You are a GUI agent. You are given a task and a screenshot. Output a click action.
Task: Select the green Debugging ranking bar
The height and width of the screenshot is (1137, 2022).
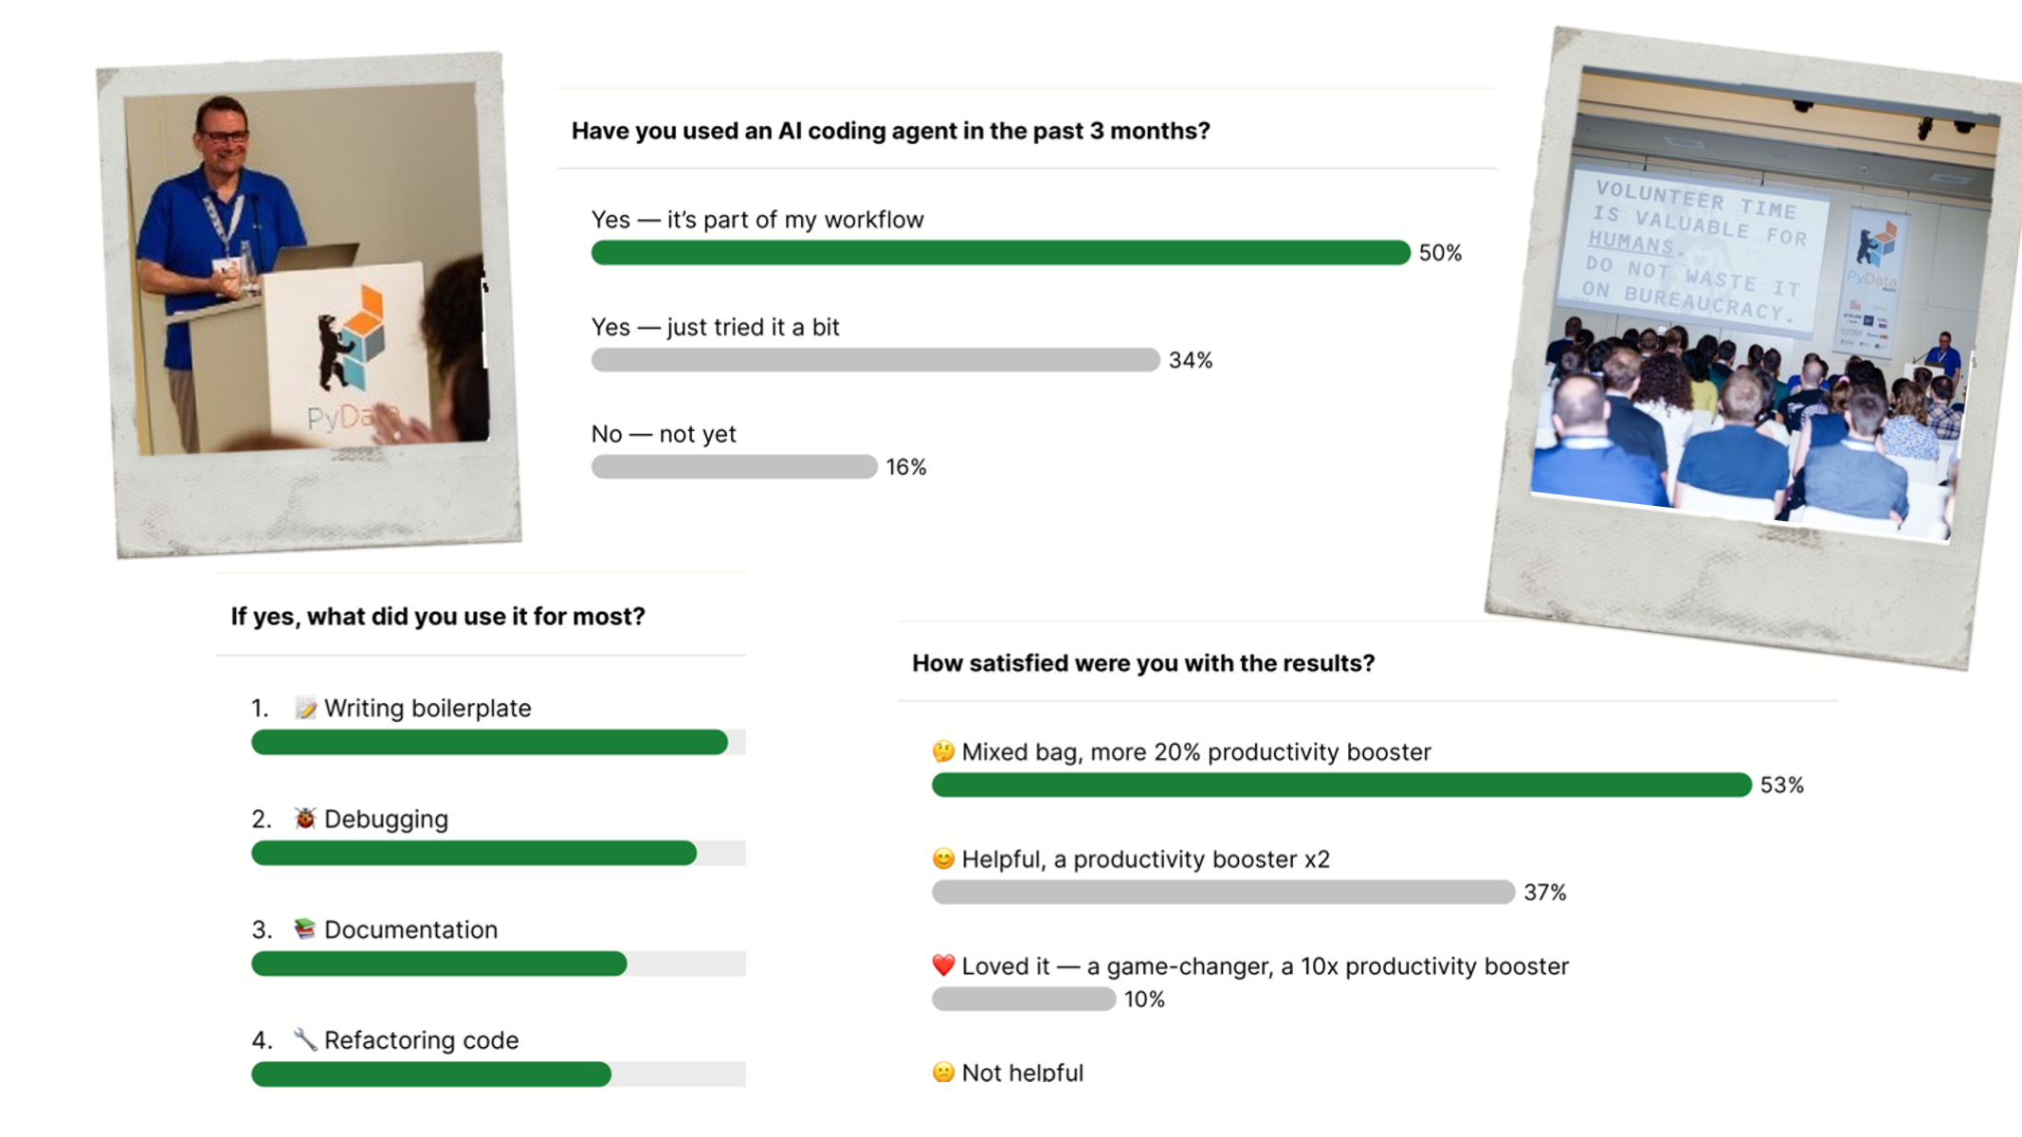click(x=474, y=854)
